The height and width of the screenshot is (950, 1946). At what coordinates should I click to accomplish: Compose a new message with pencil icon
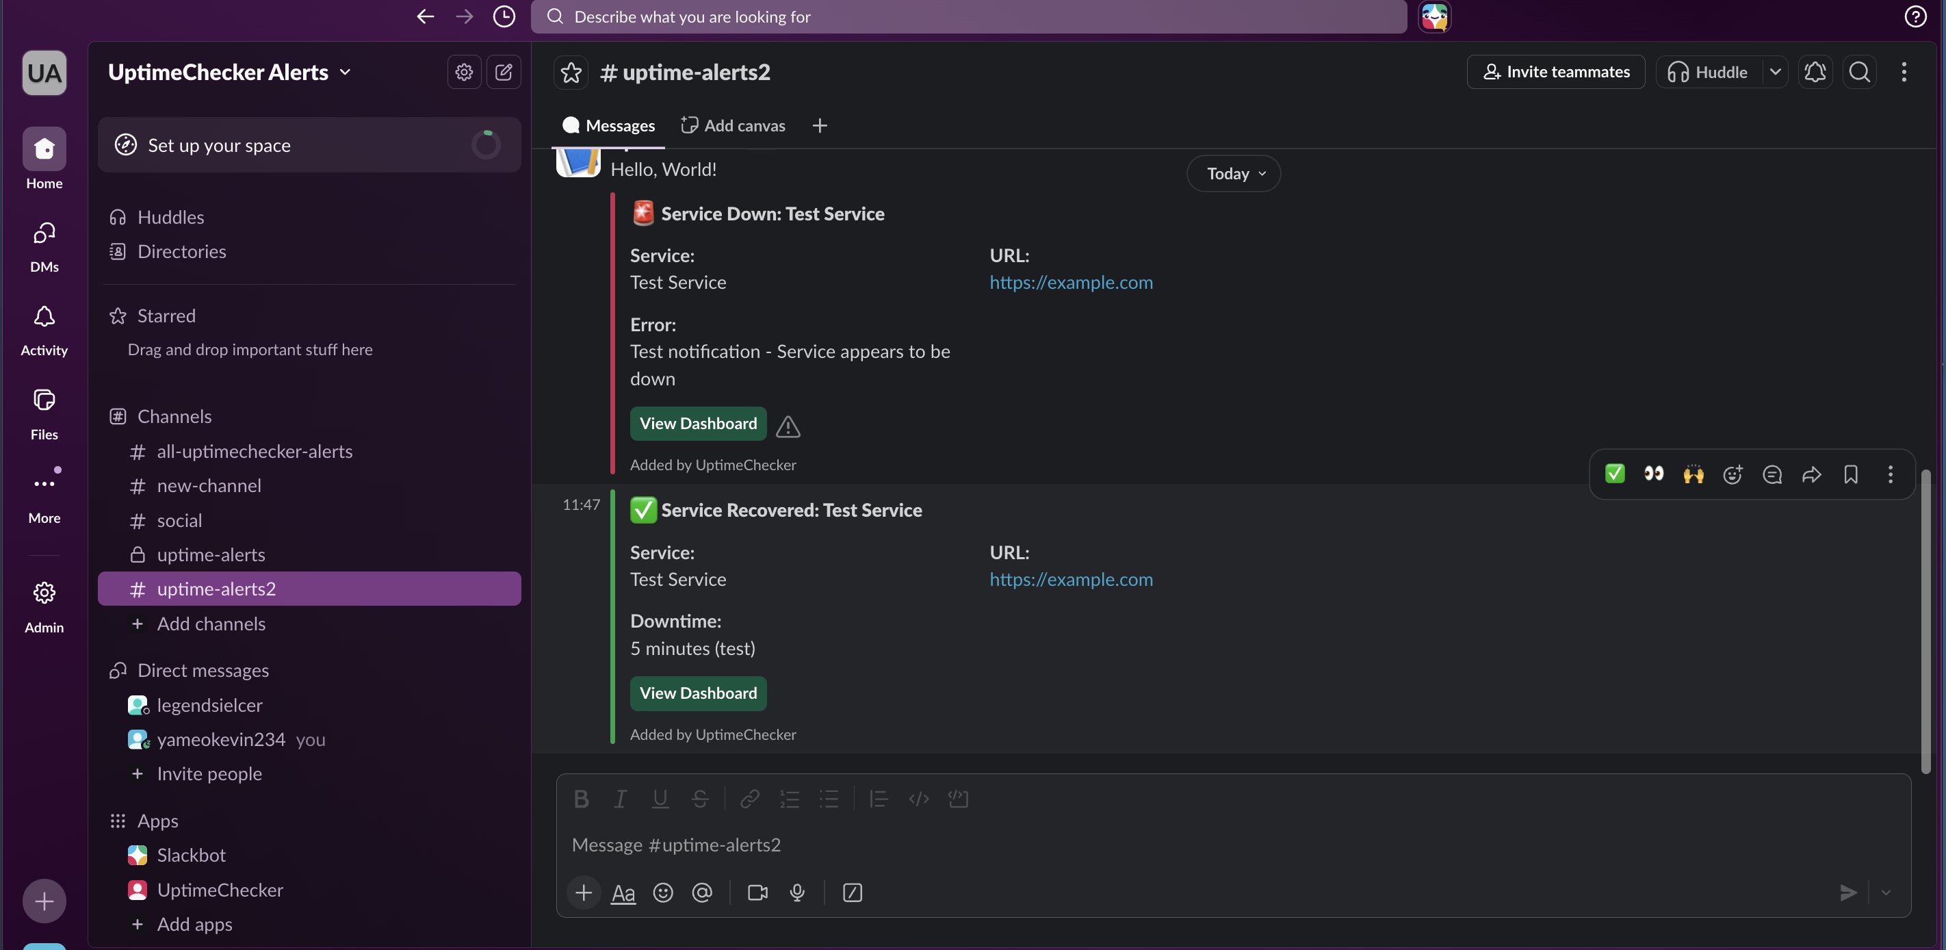coord(504,72)
